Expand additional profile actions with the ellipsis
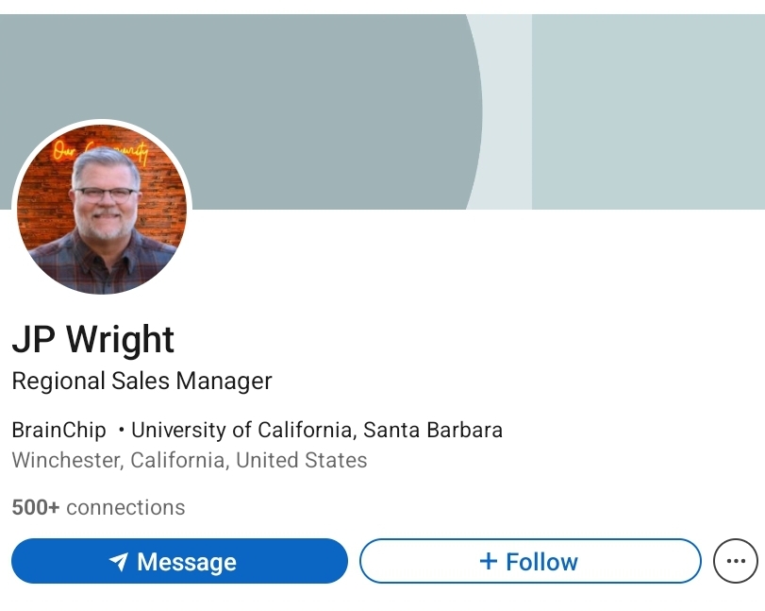Image resolution: width=765 pixels, height=611 pixels. [x=735, y=561]
